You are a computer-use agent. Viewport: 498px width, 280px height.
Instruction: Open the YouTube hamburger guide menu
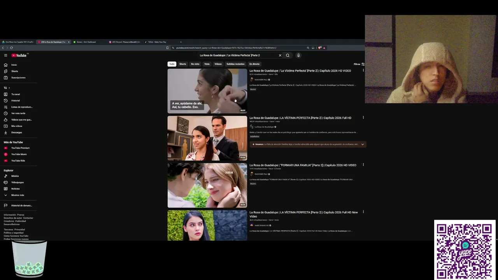(5, 55)
